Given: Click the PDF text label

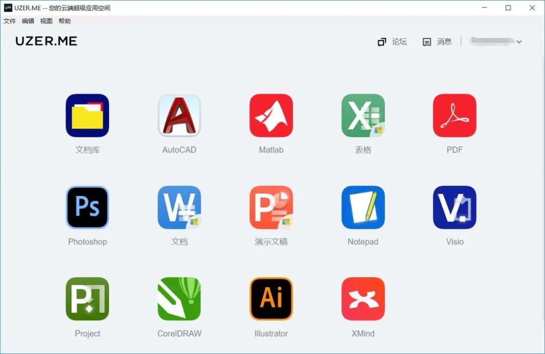Looking at the screenshot, I should point(455,150).
